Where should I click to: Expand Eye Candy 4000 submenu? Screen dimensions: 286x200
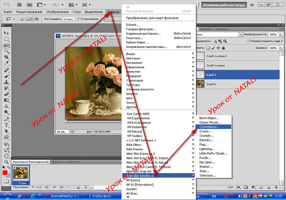point(159,114)
